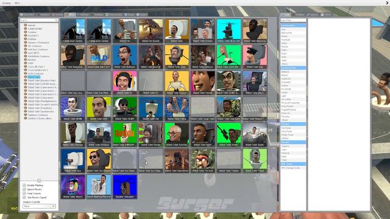
Task: Pick Skibidi Toilet Wizard icon
Action: tap(73, 187)
